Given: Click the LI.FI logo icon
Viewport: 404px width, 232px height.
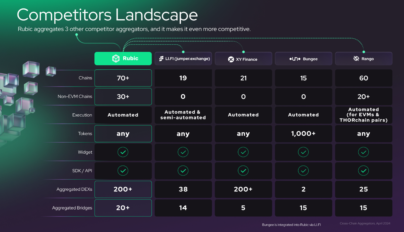Looking at the screenshot, I should [x=161, y=59].
